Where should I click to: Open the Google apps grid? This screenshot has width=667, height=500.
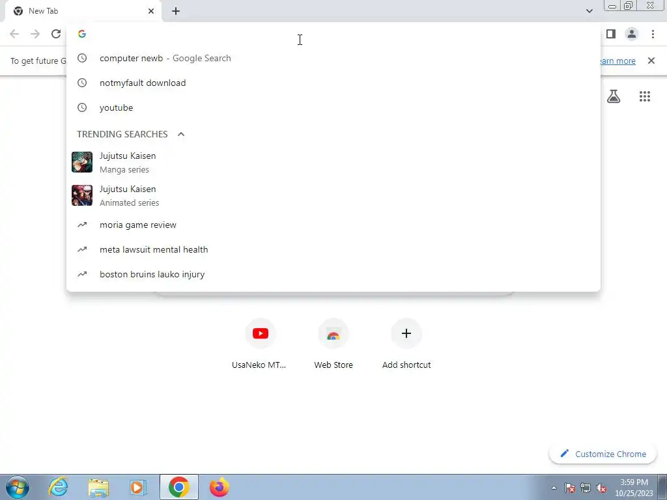coord(644,96)
